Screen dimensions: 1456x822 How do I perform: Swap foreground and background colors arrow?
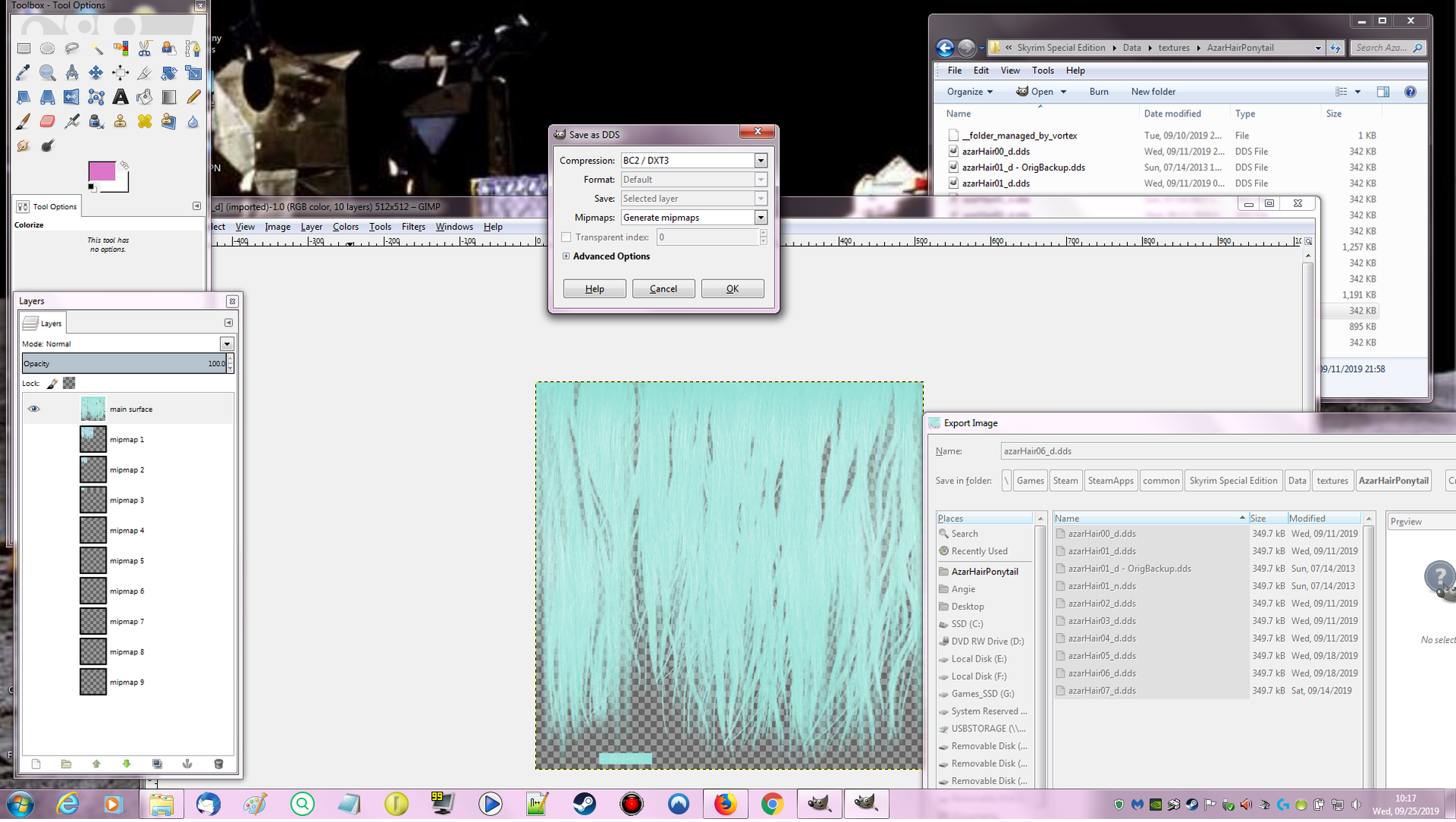124,164
